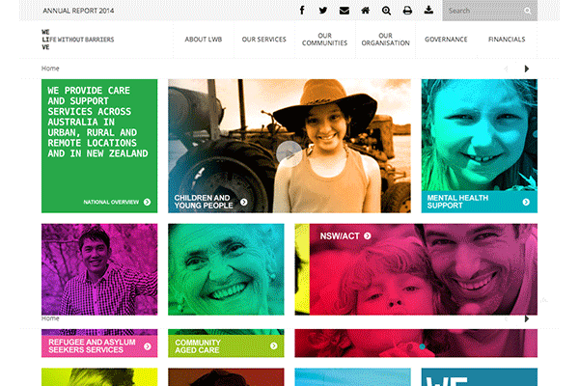
Task: Click the Twitter bird icon
Action: pos(322,11)
